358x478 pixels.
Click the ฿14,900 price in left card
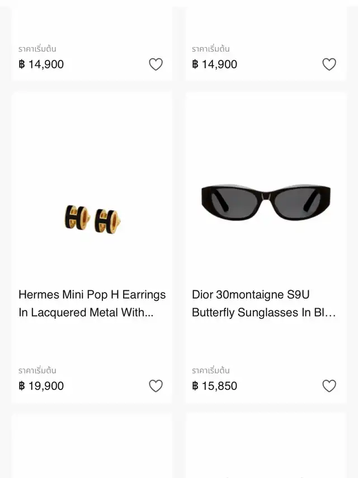coord(41,64)
